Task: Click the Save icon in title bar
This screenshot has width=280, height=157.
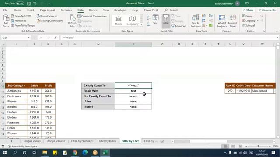Action: pyautogui.click(x=29, y=3)
